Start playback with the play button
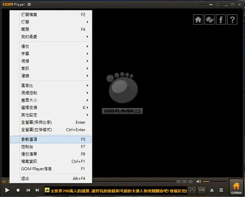The height and width of the screenshot is (197, 245). 7,190
